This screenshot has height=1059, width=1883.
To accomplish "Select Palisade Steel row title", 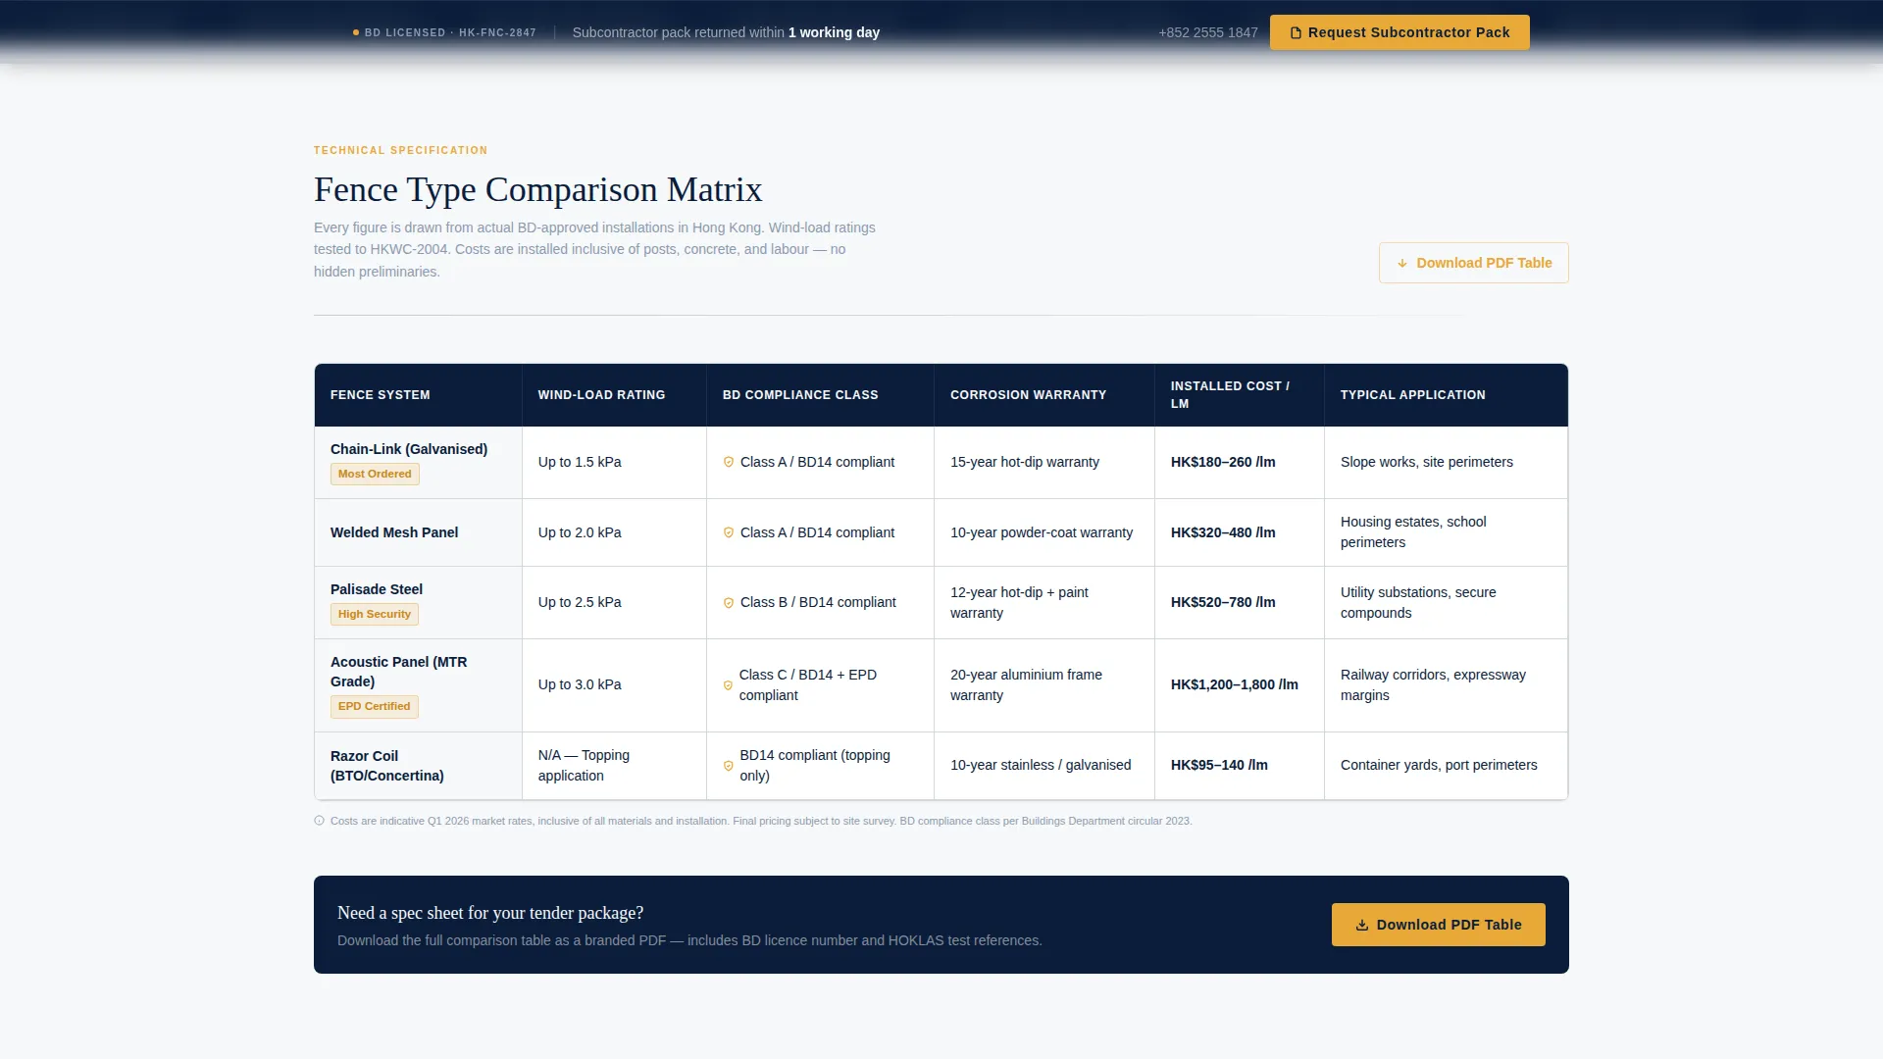I will 377,589.
